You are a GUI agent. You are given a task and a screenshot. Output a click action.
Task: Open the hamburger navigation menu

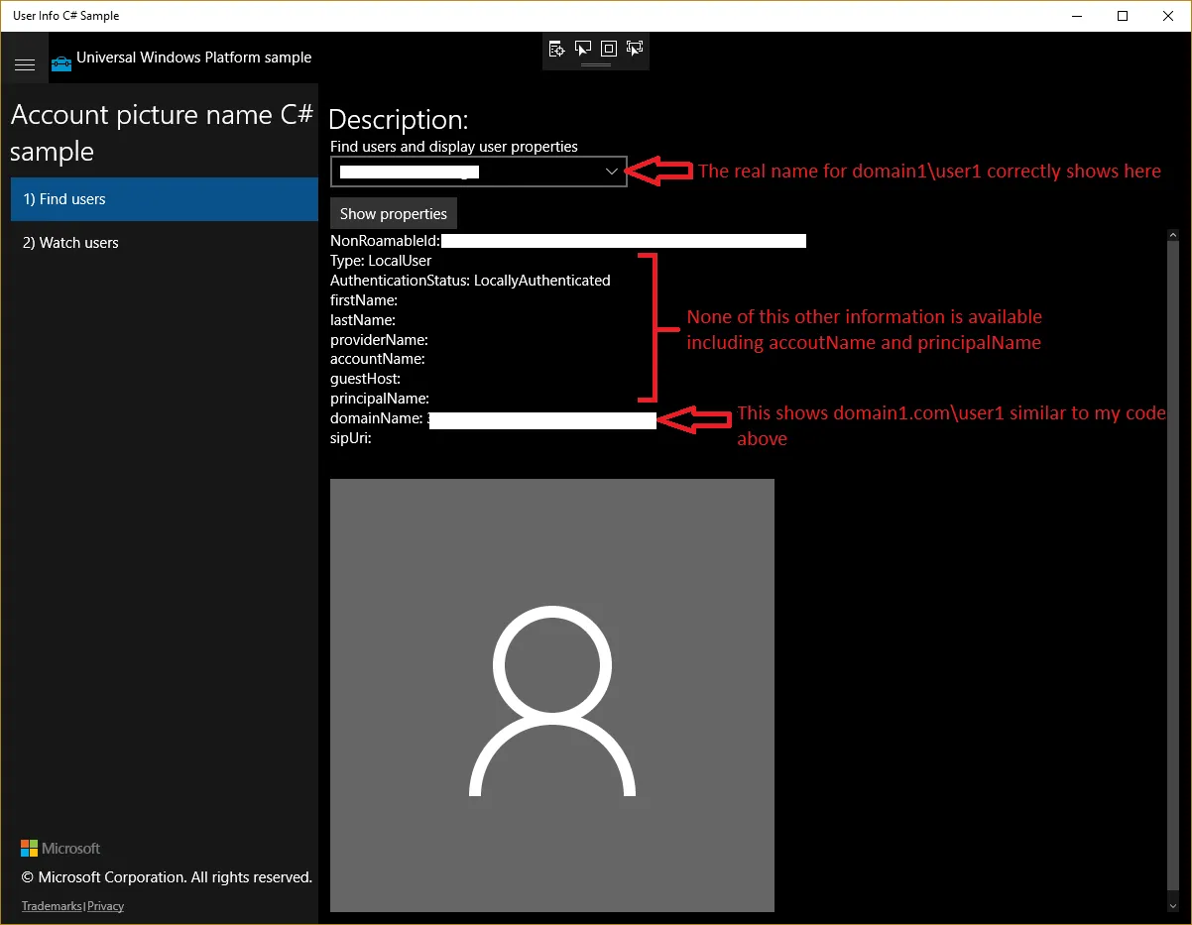[25, 64]
